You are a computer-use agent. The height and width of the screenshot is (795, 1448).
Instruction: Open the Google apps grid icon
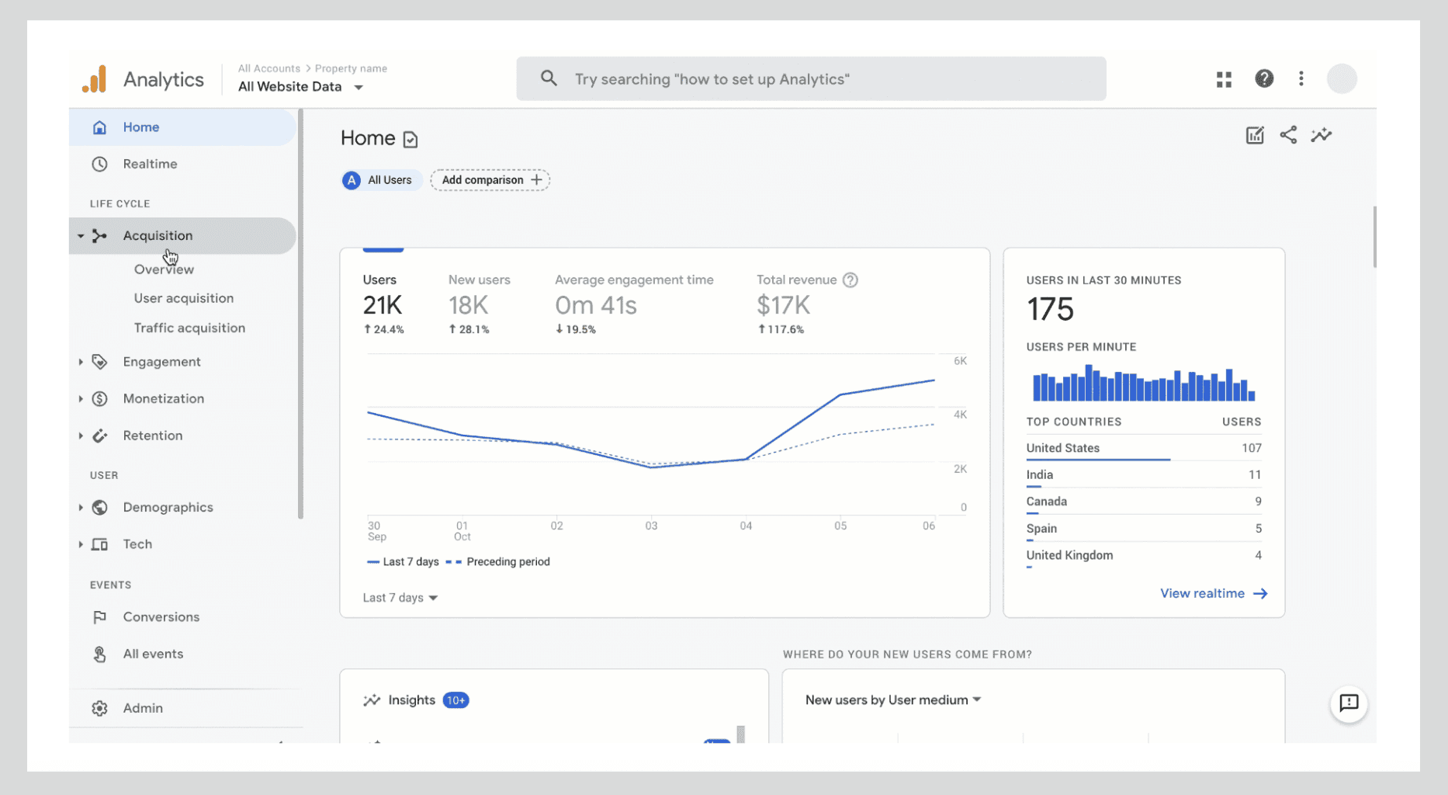pos(1224,79)
